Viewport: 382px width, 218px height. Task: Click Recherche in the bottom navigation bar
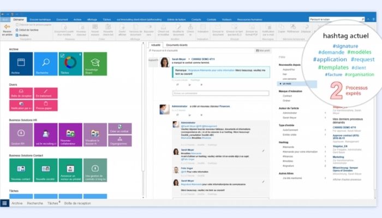click(35, 203)
